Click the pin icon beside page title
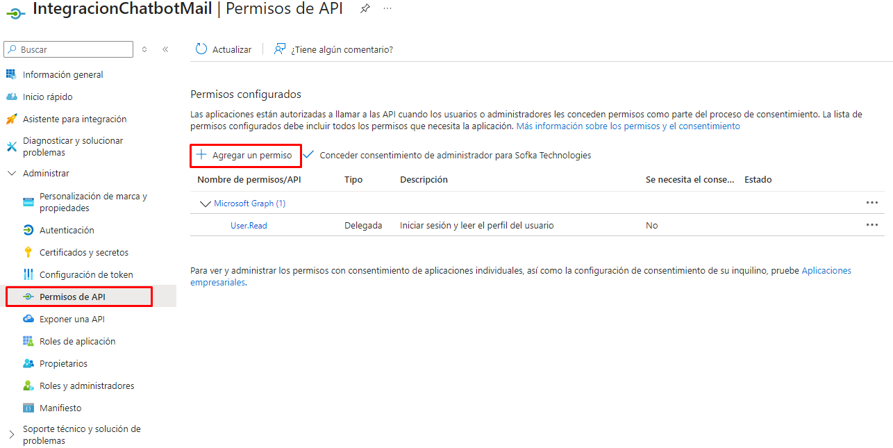The image size is (893, 448). [365, 8]
